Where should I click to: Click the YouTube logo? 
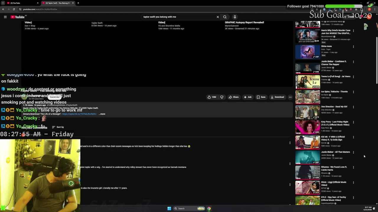pyautogui.click(x=17, y=17)
